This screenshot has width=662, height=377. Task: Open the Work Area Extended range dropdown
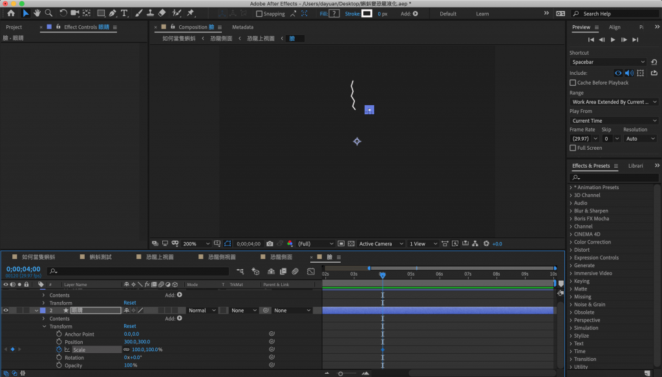point(614,102)
